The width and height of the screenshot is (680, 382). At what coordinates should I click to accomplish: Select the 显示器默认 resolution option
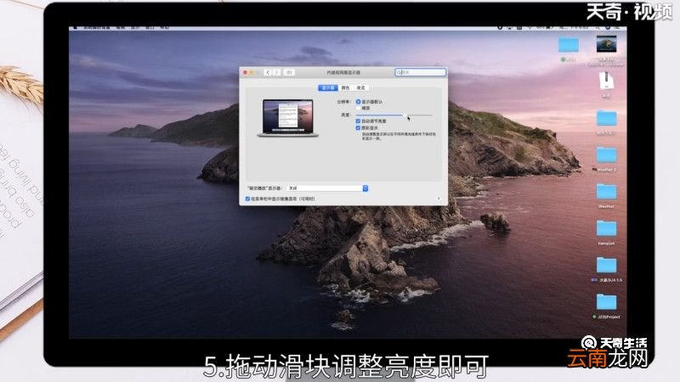[358, 102]
